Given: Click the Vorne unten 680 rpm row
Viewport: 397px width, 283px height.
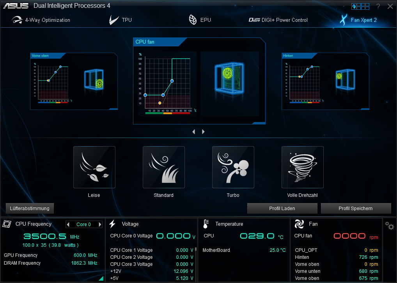Looking at the screenshot, I should [x=337, y=271].
